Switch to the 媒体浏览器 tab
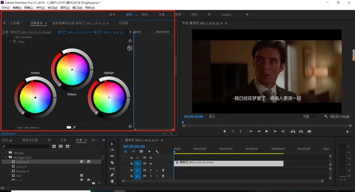355x192 pixels. 30,140
